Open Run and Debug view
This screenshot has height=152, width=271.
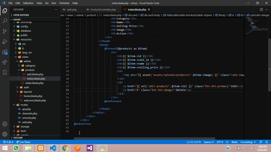(x=5, y=41)
